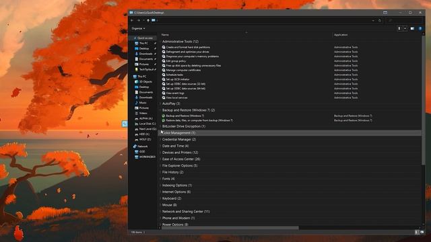The width and height of the screenshot is (431, 242).
Task: Go forward using the forward arrow
Action: click(139, 20)
